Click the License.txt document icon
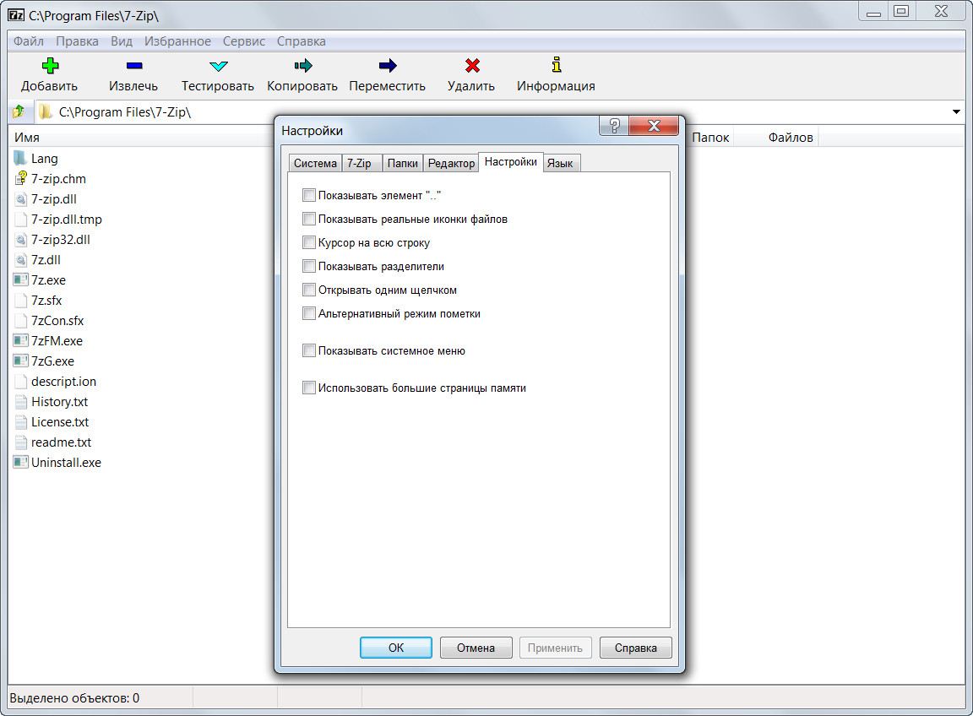This screenshot has height=716, width=973. (20, 422)
